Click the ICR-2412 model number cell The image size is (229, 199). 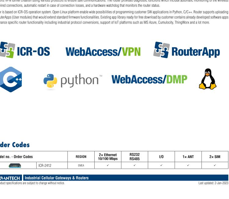(x=45, y=165)
